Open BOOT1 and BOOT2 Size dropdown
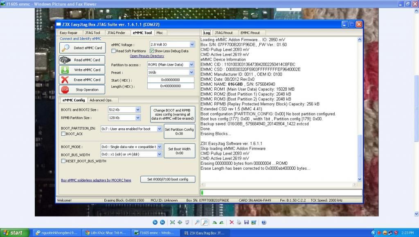This screenshot has width=419, height=237. click(x=137, y=109)
